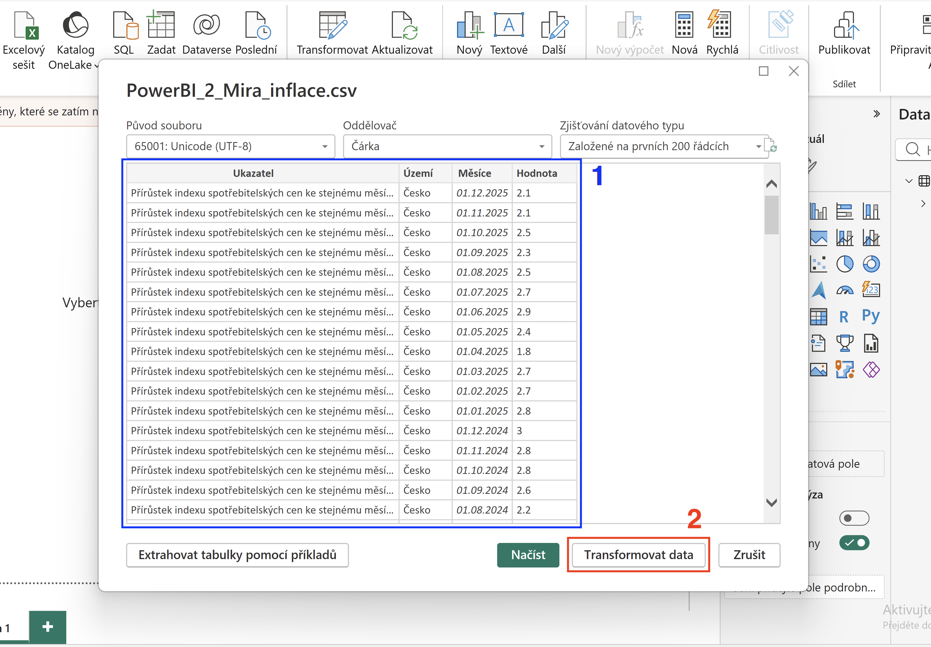Toggle the off switch in visualizations pane

pyautogui.click(x=854, y=518)
